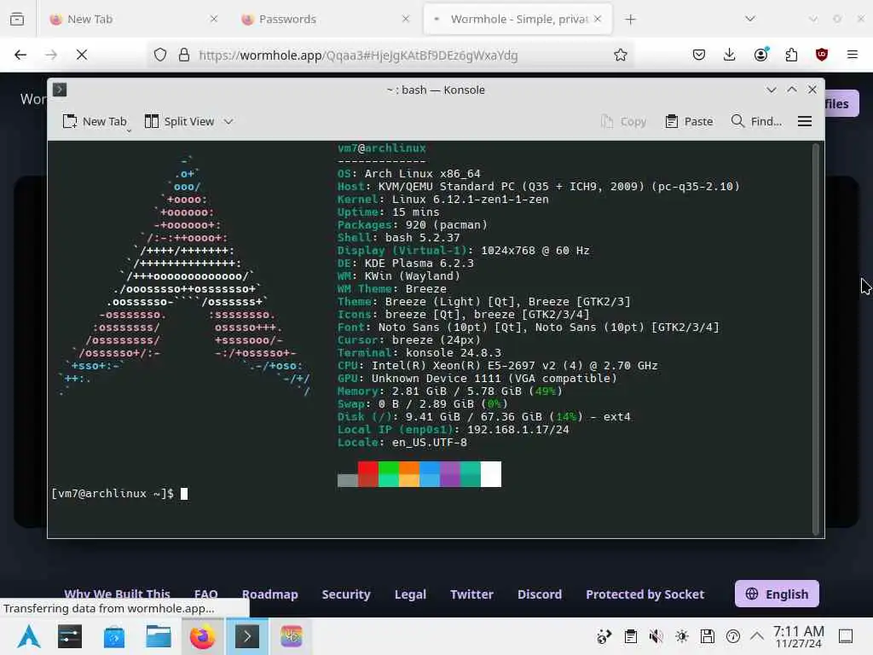
Task: Bookmark this page with star icon
Action: pyautogui.click(x=621, y=55)
